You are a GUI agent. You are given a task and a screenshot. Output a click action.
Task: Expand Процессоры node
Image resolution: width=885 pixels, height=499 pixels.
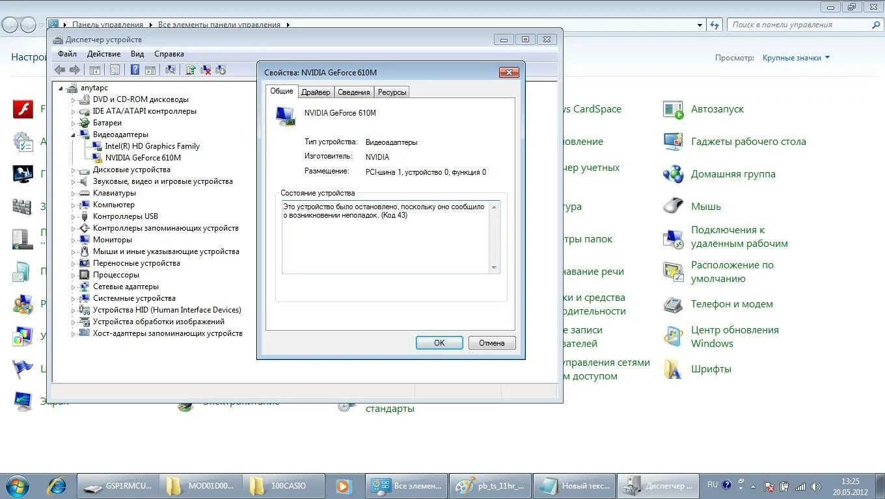coord(73,275)
